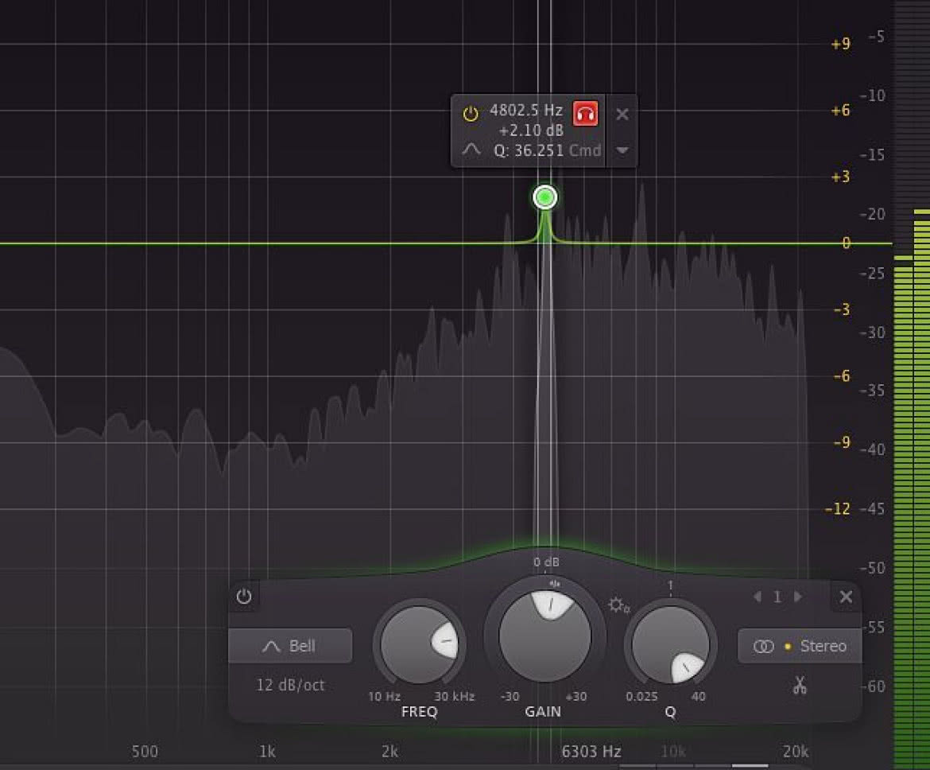
Task: Click the FREQ knob
Action: tap(420, 645)
